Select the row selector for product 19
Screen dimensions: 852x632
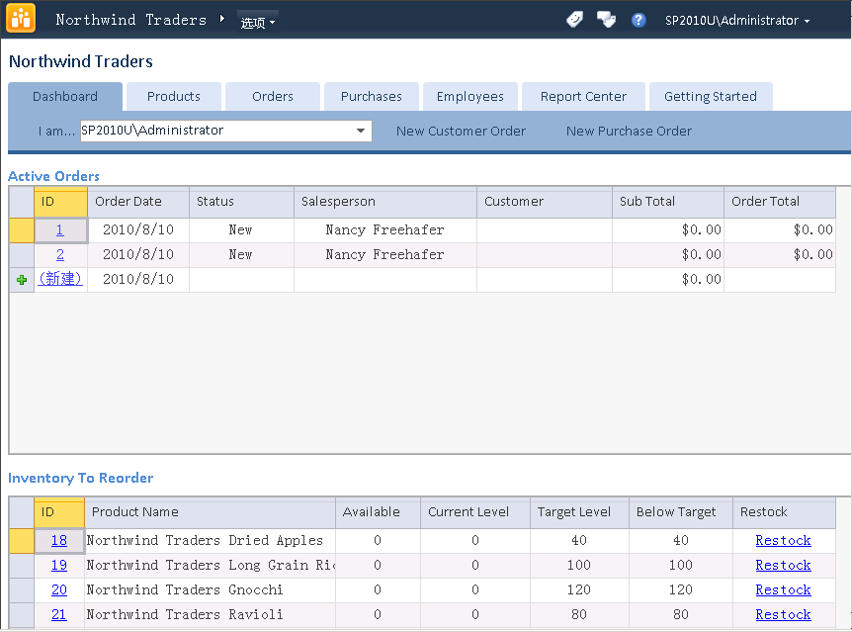pos(22,565)
